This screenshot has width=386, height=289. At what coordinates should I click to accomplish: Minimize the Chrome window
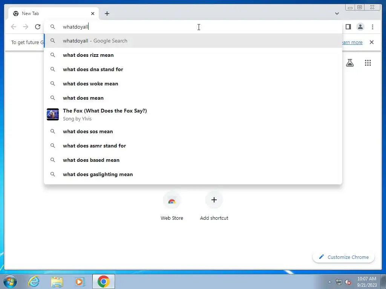[350, 8]
